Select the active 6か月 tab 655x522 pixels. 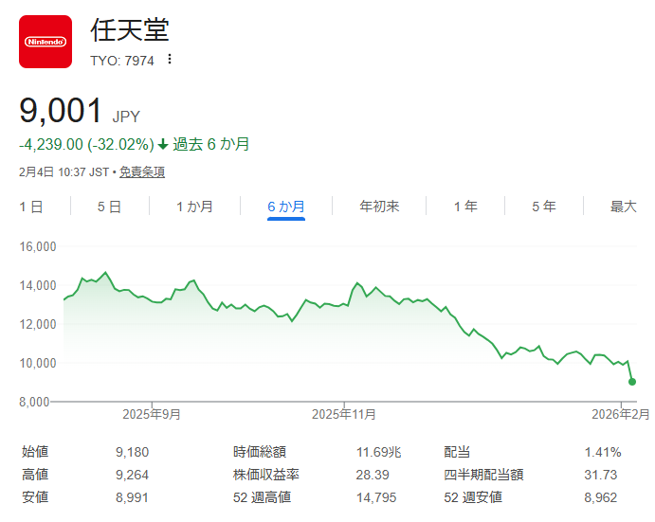(285, 207)
